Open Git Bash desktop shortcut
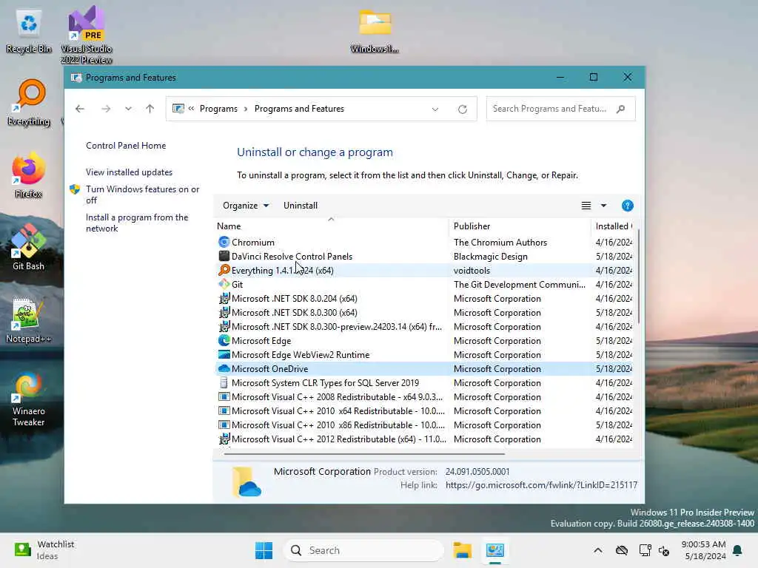 (x=29, y=247)
